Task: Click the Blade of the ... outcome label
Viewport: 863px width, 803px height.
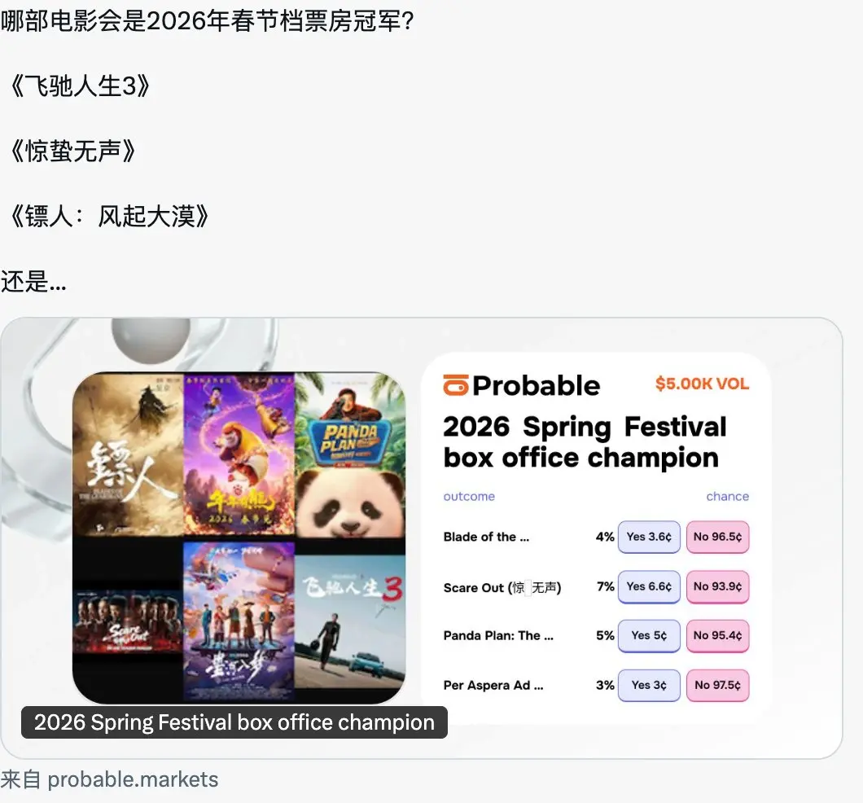Action: coord(487,538)
